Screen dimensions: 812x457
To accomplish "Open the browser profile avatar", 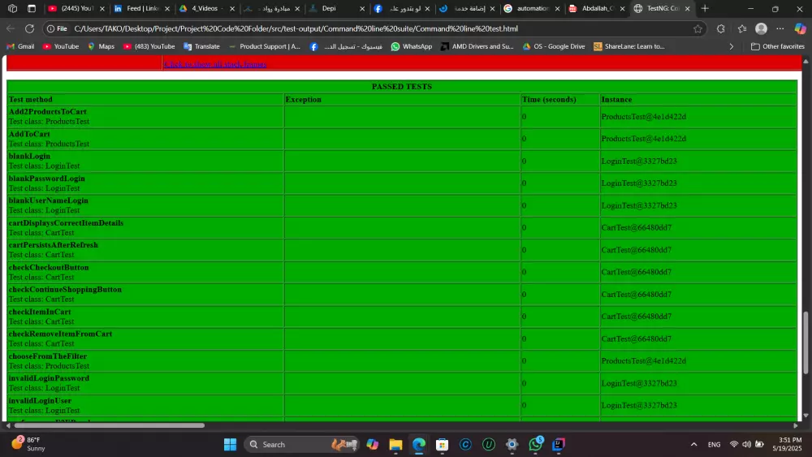I will [x=761, y=28].
